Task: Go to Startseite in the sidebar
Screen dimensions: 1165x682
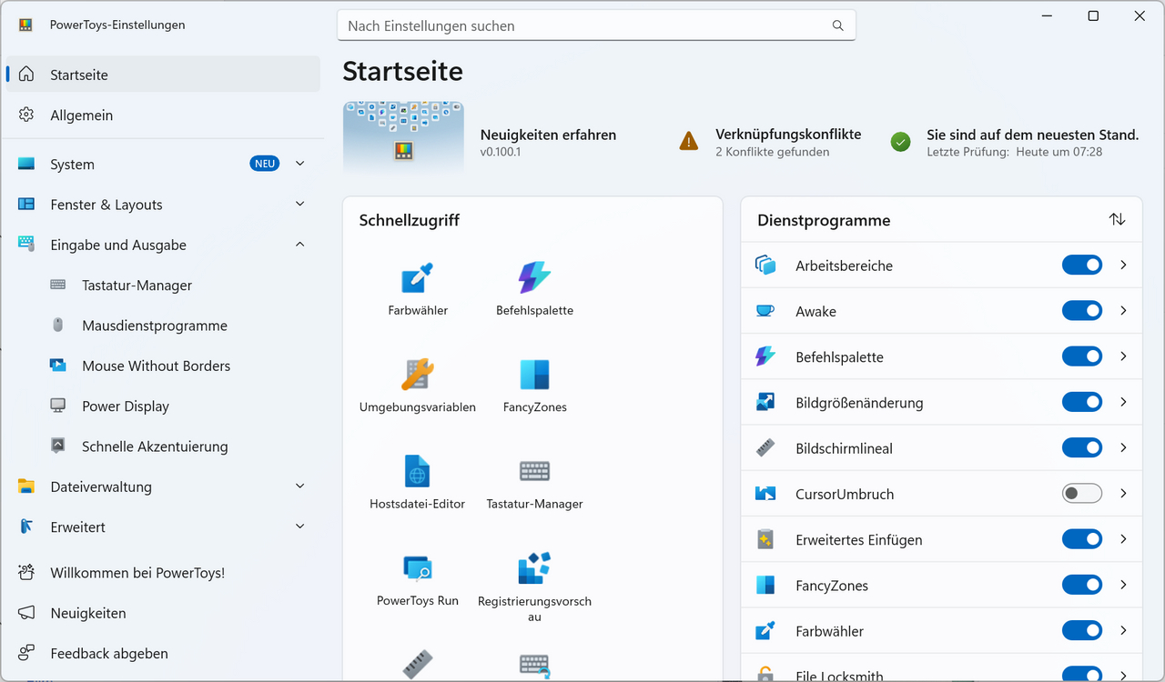Action: (164, 75)
